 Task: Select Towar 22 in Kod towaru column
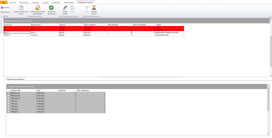point(17,35)
